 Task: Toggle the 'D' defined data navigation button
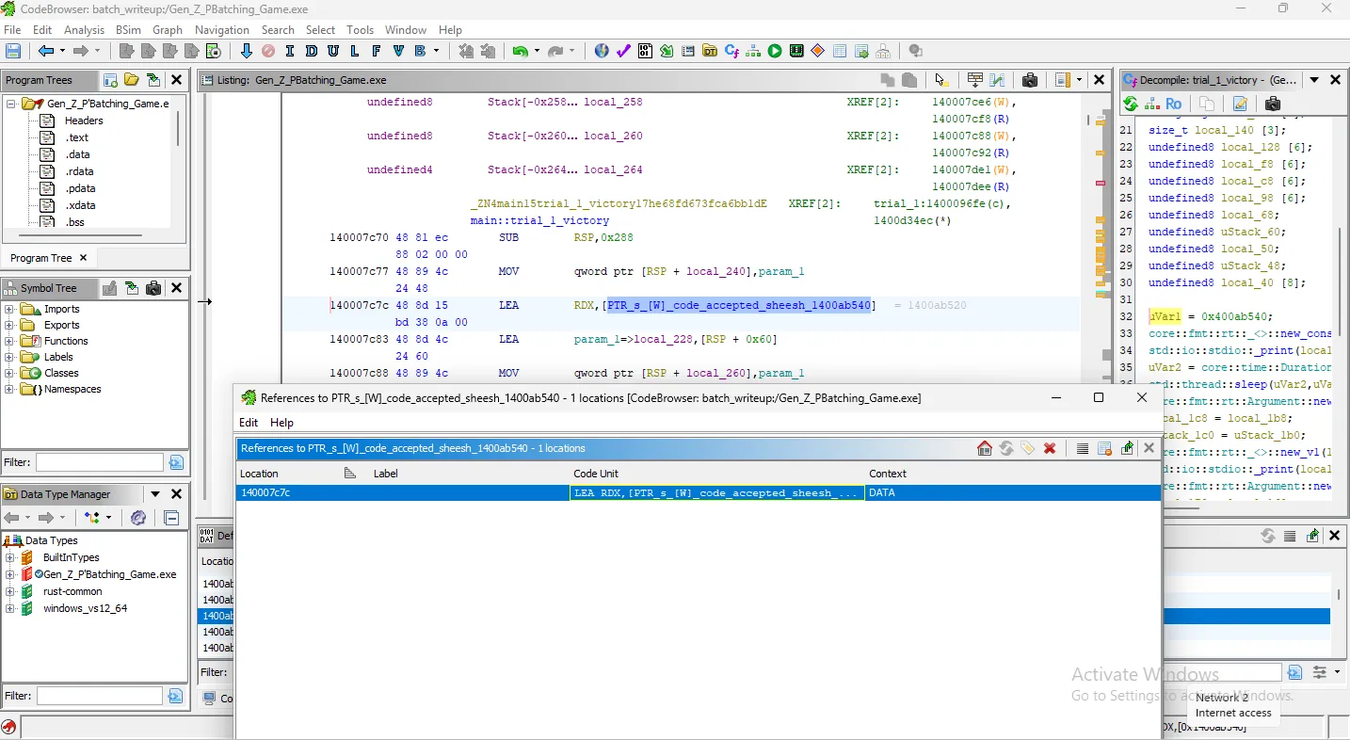click(x=312, y=51)
